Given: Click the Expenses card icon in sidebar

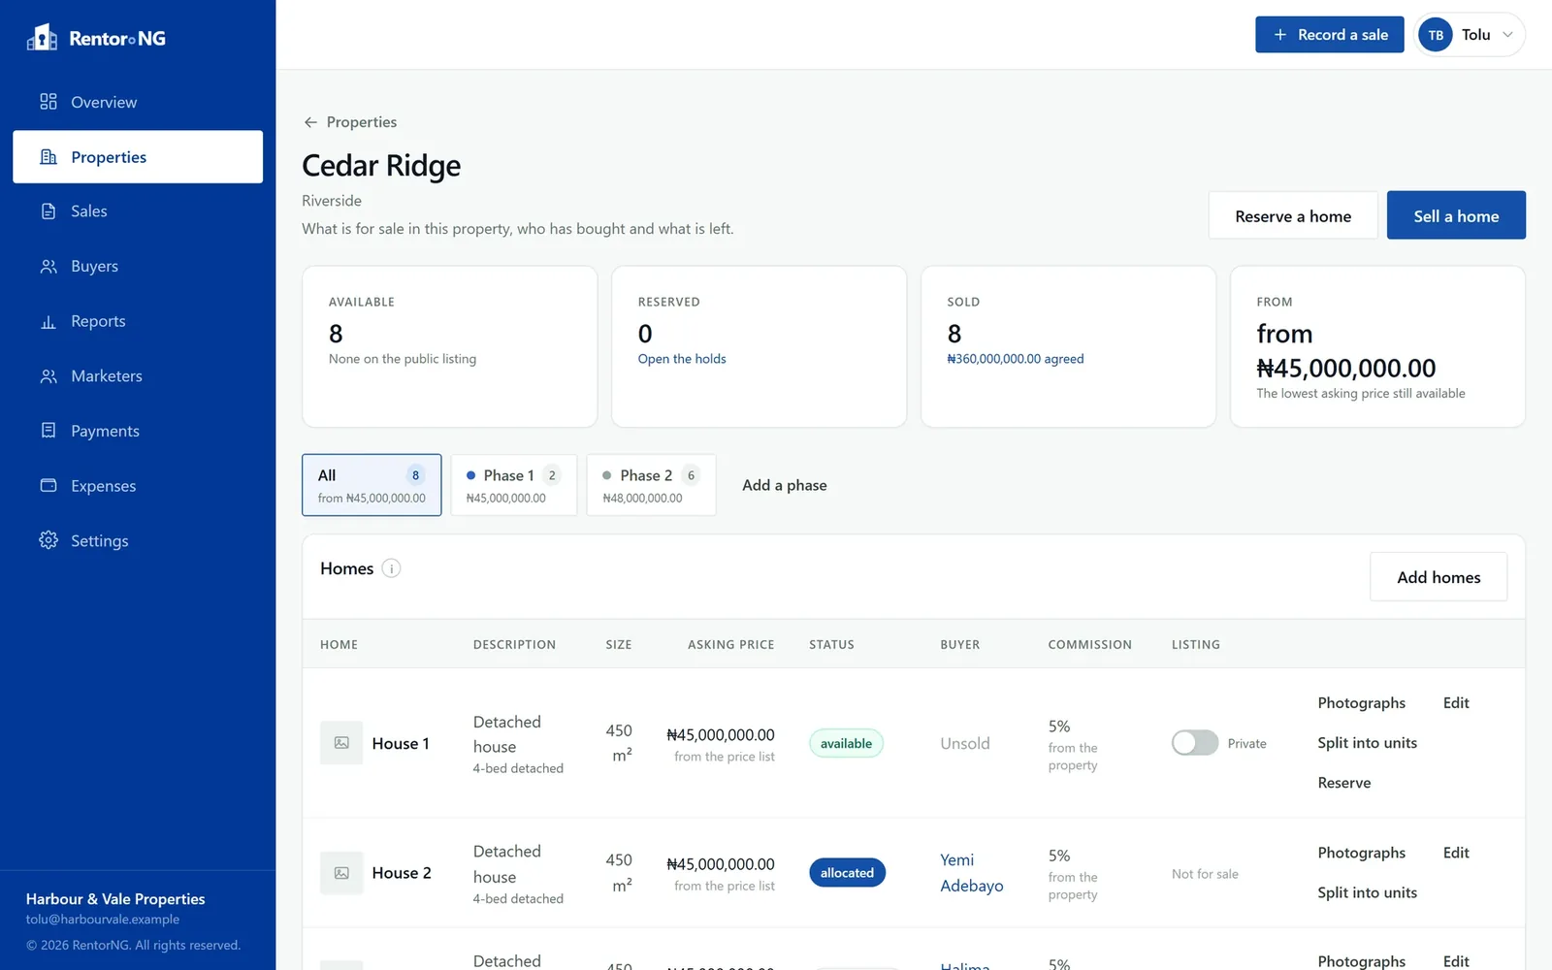Looking at the screenshot, I should [48, 486].
